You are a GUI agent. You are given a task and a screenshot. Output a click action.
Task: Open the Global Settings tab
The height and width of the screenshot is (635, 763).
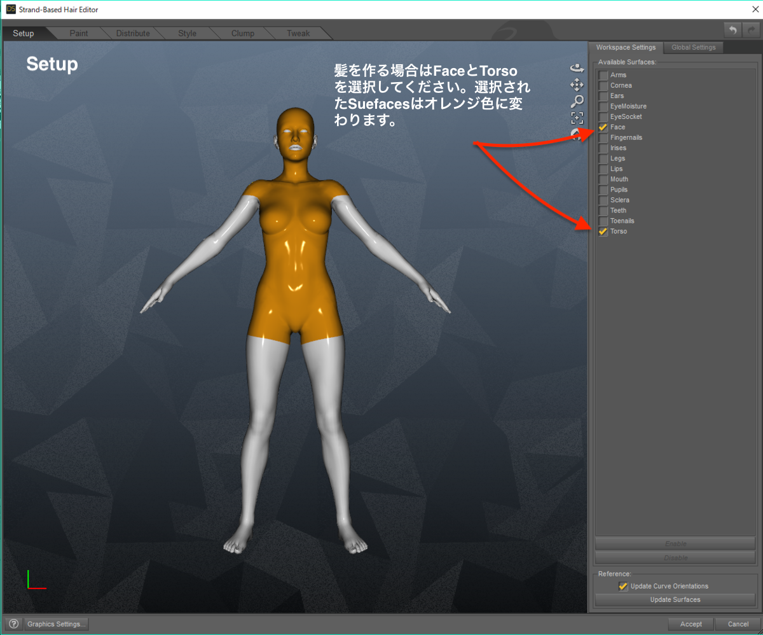coord(693,47)
